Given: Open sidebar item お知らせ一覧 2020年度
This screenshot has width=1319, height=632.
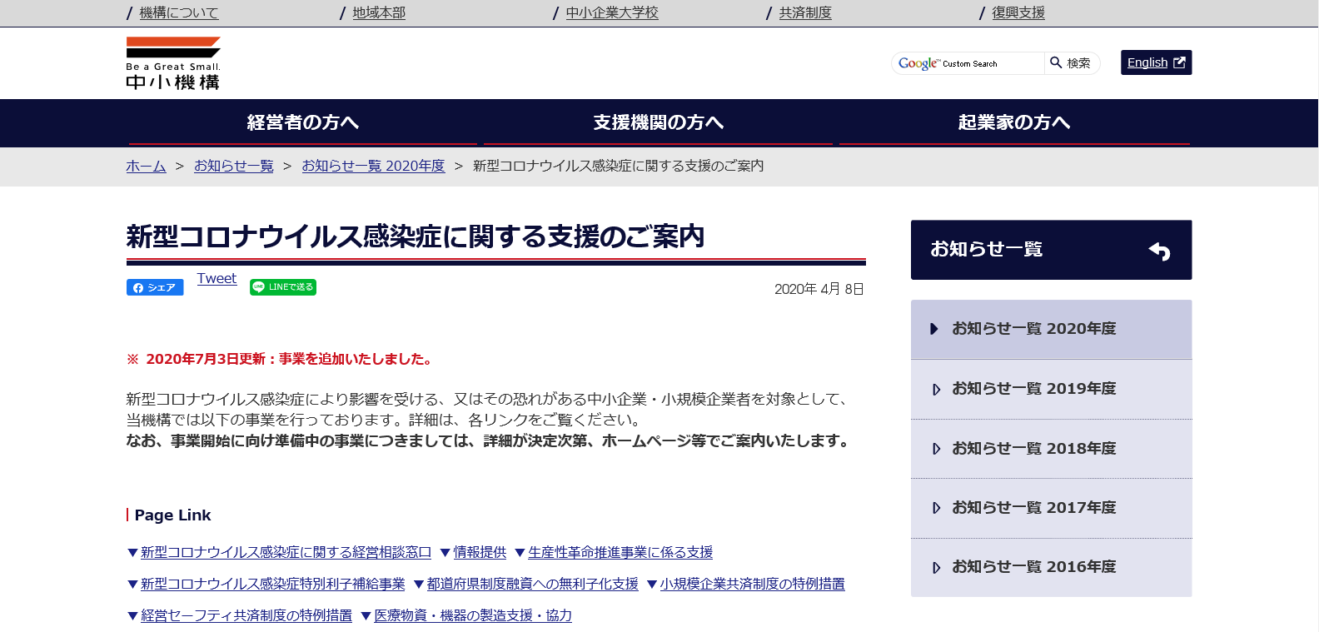Looking at the screenshot, I should tap(1051, 329).
